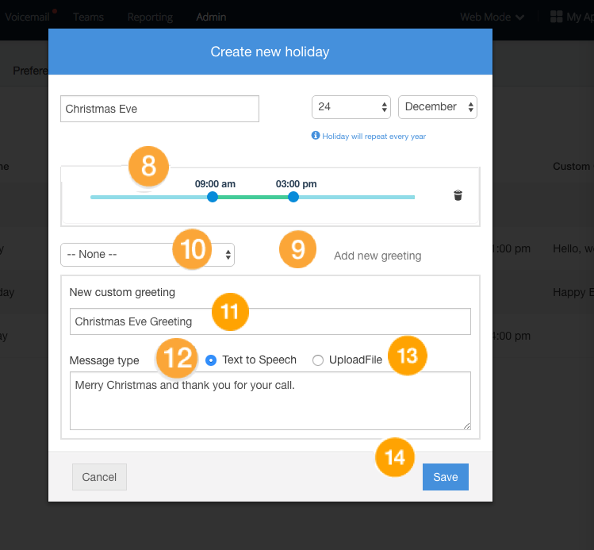Open the Admin menu
Screen dimensions: 594x550
tap(211, 17)
